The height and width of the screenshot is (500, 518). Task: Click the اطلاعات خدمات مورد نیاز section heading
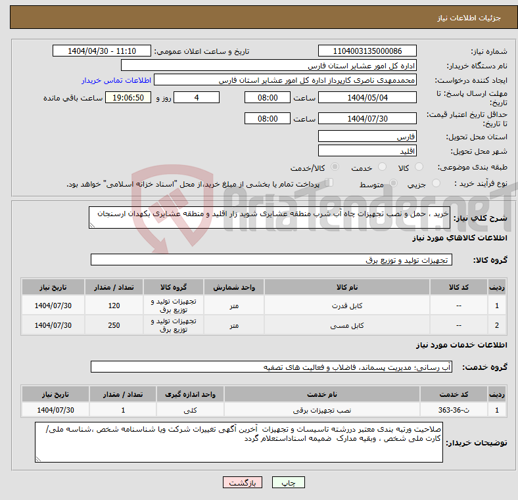461,345
